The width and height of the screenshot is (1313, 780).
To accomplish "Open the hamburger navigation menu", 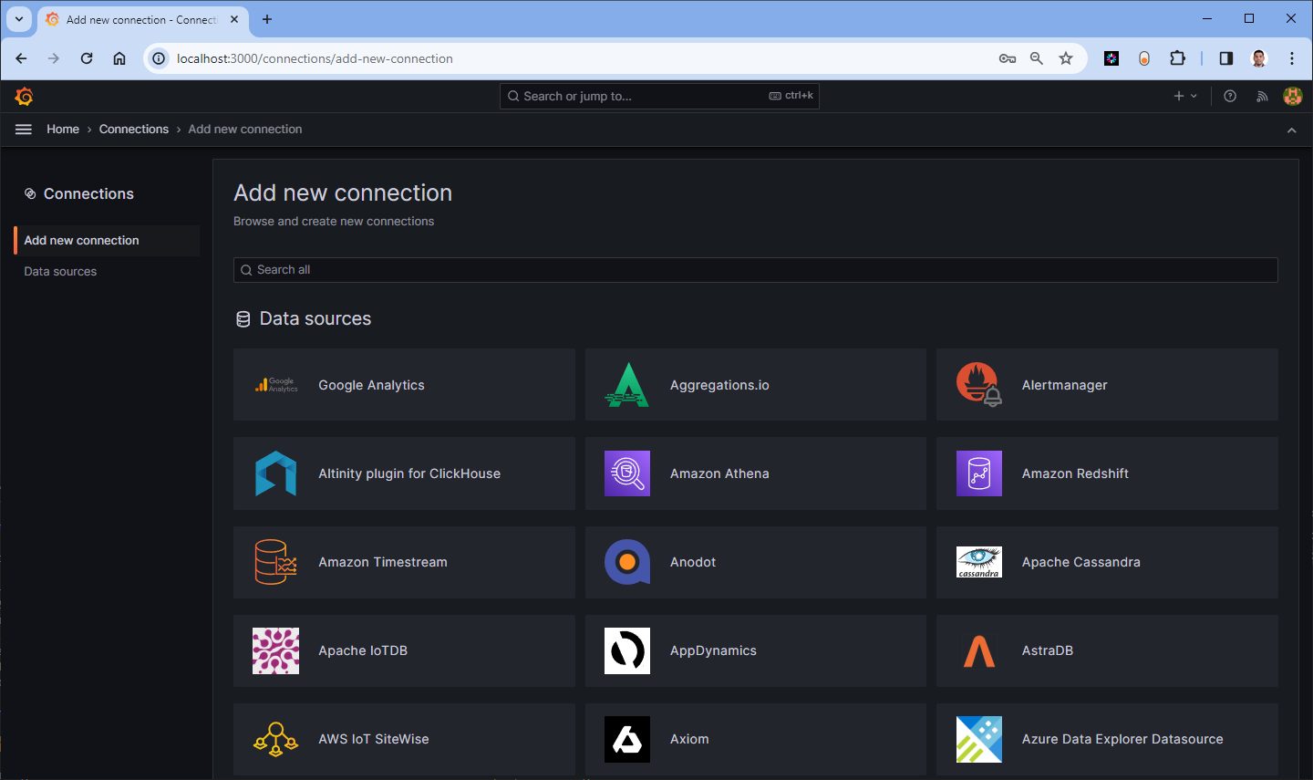I will click(x=24, y=130).
